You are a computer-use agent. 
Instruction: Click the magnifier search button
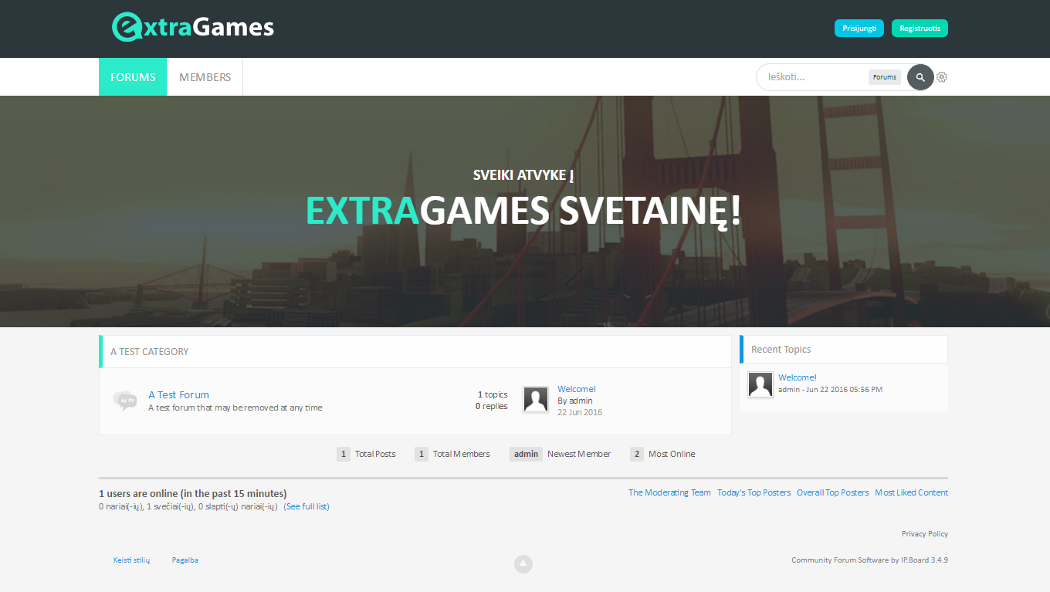pyautogui.click(x=920, y=77)
